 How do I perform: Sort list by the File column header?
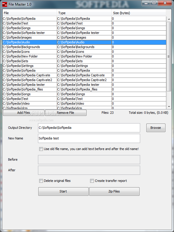(x=29, y=13)
